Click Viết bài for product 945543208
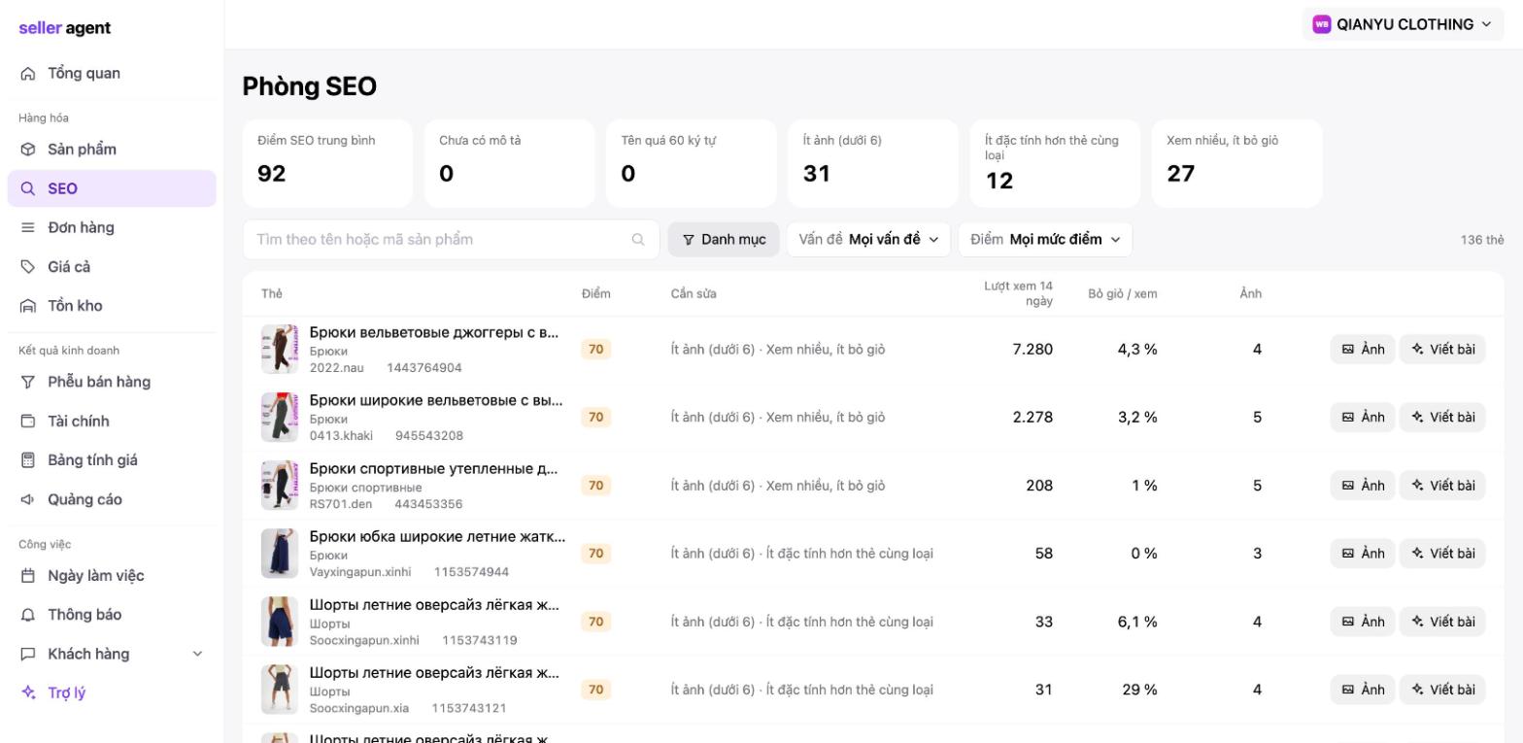Viewport: 1523px width, 743px height. point(1442,417)
